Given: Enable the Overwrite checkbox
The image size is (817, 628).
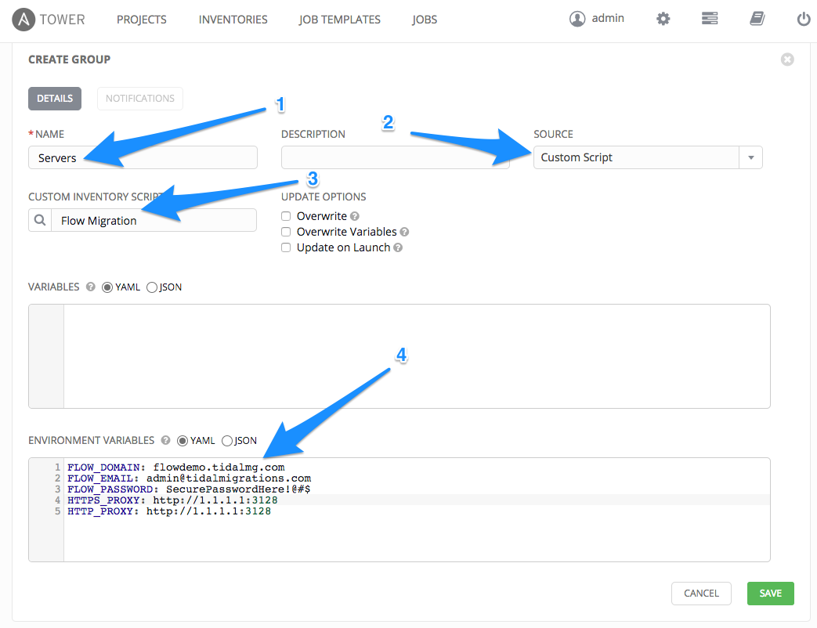Looking at the screenshot, I should click(286, 216).
